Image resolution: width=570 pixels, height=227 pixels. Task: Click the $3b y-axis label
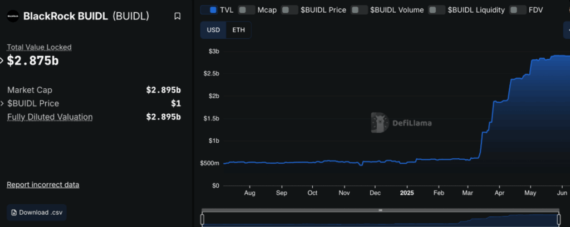tap(214, 52)
